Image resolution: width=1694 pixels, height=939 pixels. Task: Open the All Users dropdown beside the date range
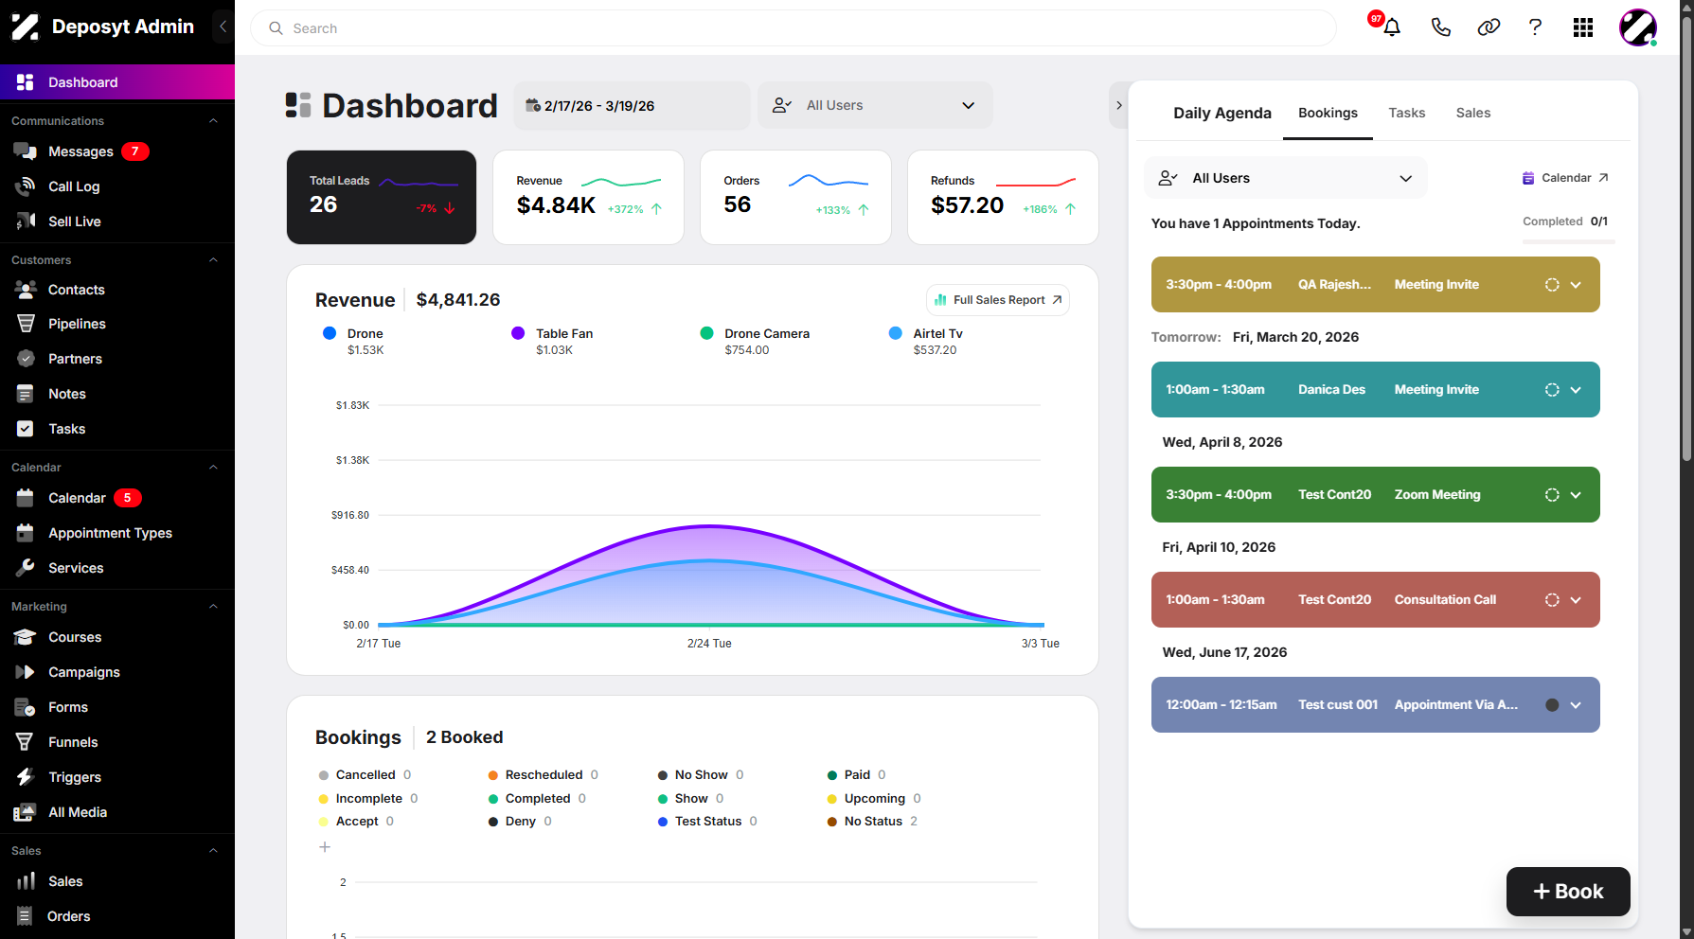click(875, 105)
